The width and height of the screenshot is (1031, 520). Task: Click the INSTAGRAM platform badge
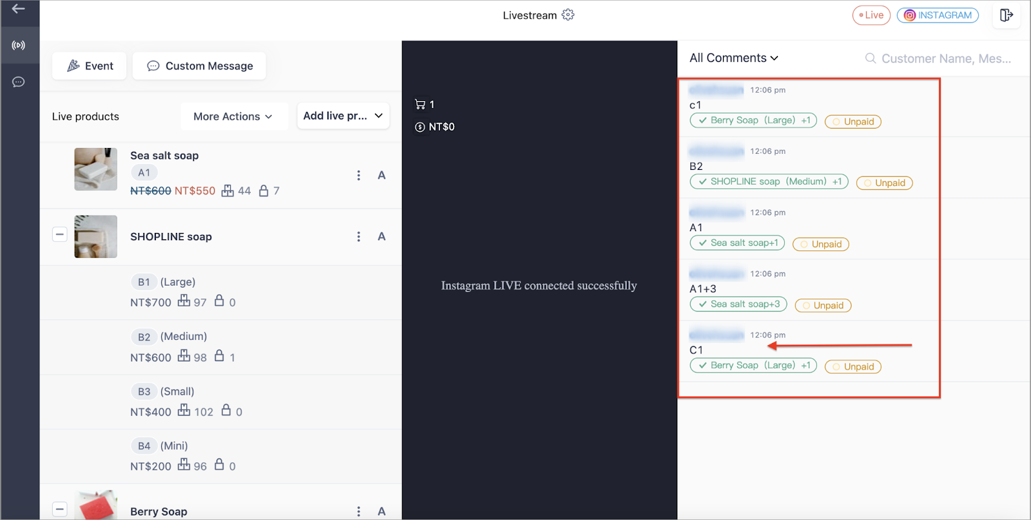click(x=938, y=15)
